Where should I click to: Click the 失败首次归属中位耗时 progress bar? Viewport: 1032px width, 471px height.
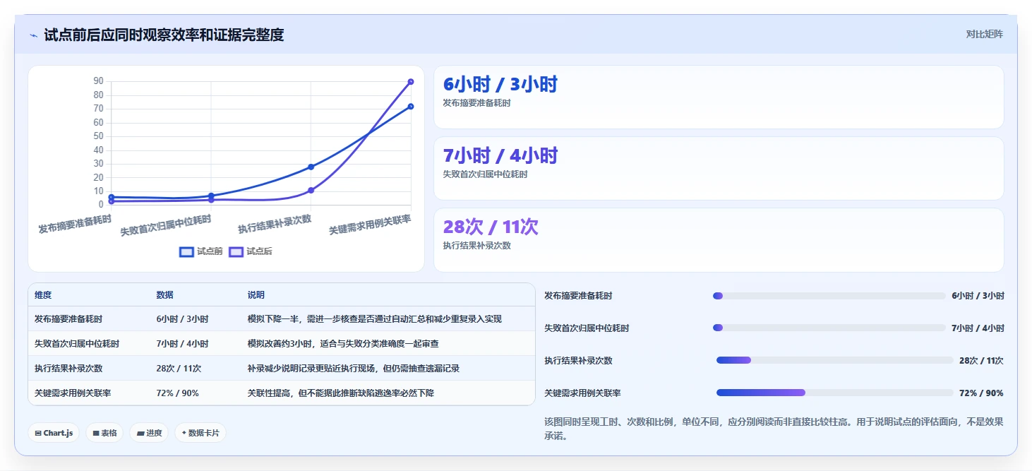click(x=829, y=328)
